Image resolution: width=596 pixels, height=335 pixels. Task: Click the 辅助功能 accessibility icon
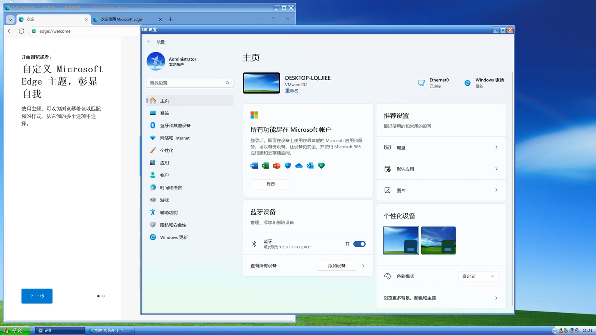point(153,213)
